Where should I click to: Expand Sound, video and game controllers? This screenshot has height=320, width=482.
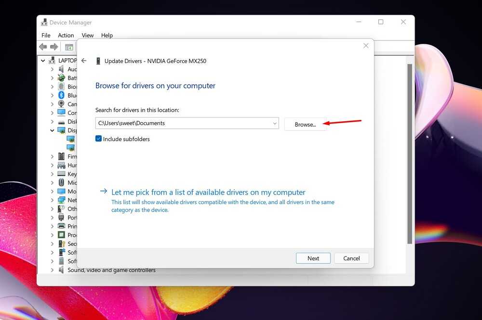coord(52,270)
